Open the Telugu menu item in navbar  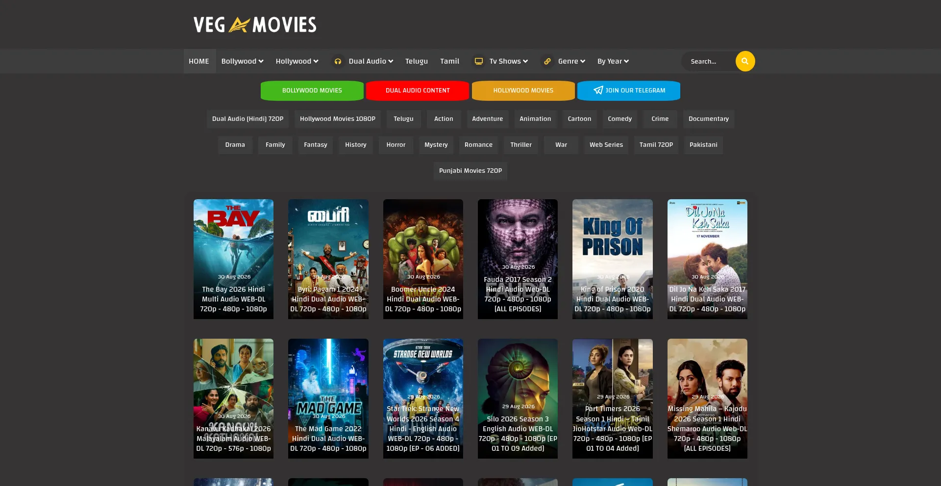[417, 61]
